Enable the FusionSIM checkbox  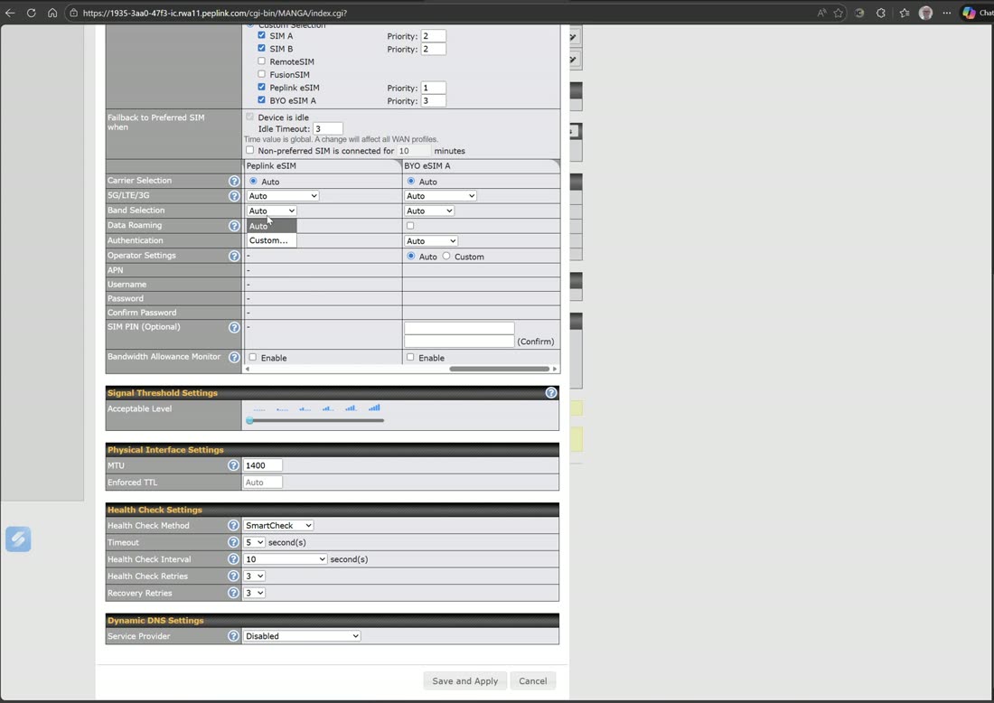tap(261, 73)
